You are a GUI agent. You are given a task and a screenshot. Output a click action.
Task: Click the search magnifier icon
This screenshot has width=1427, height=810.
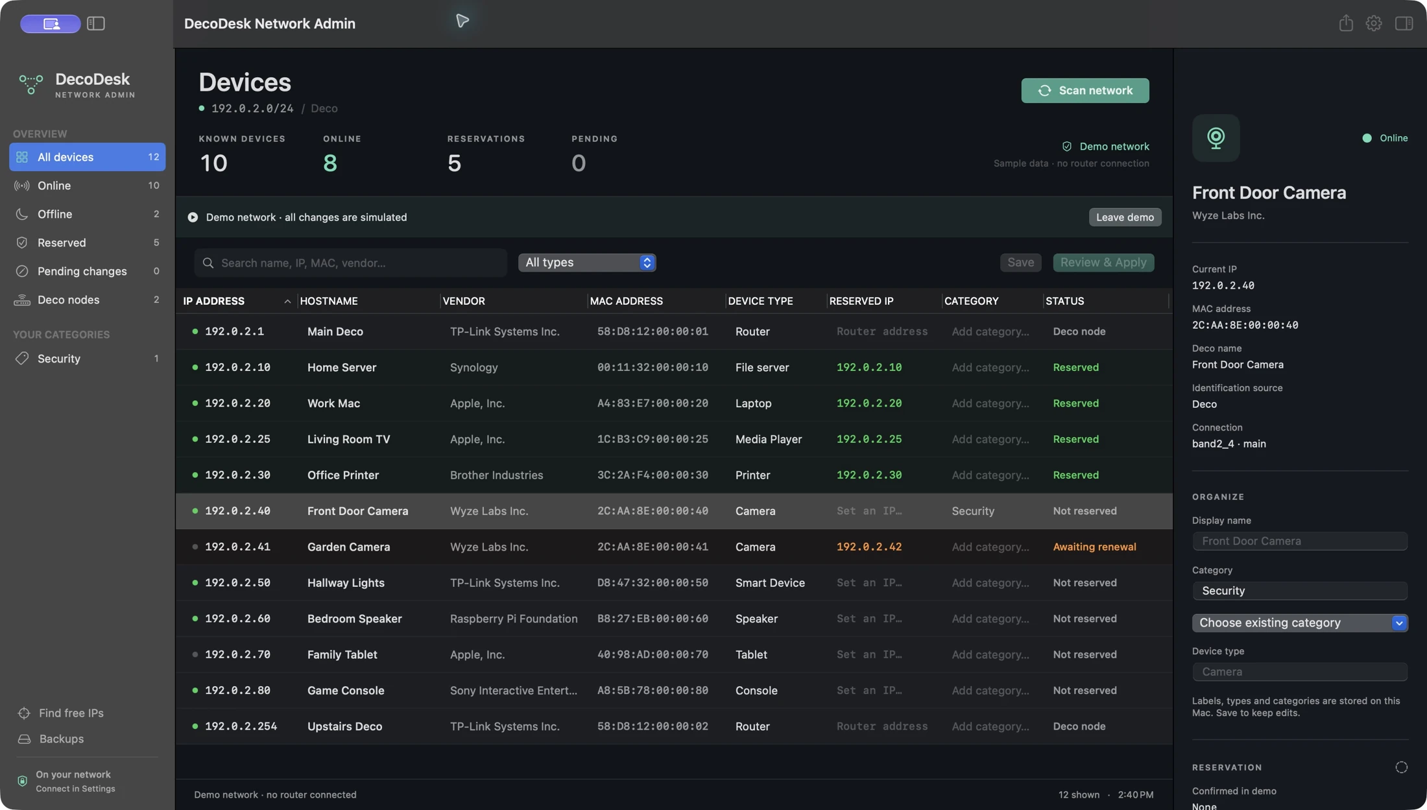(x=208, y=263)
